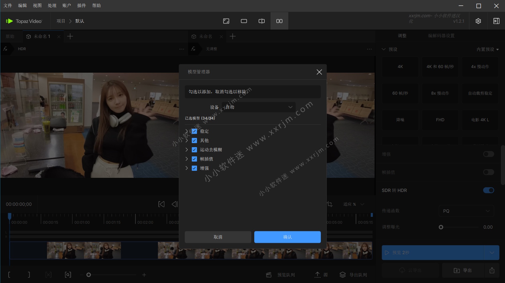Click the 取消 button

218,237
